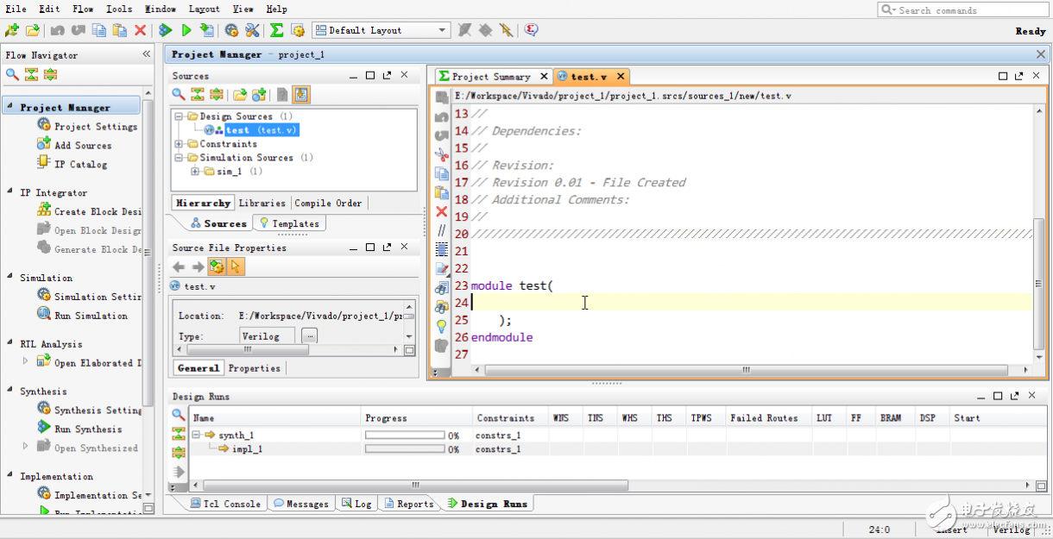Click the Run Synthesis green arrow in top toolbar
This screenshot has height=539, width=1053.
coord(166,30)
